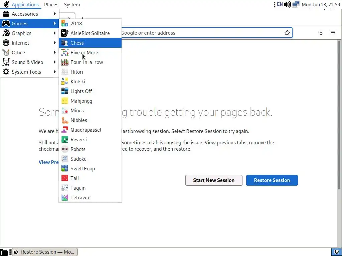Click Restore Session button
This screenshot has width=342, height=256.
(272, 180)
